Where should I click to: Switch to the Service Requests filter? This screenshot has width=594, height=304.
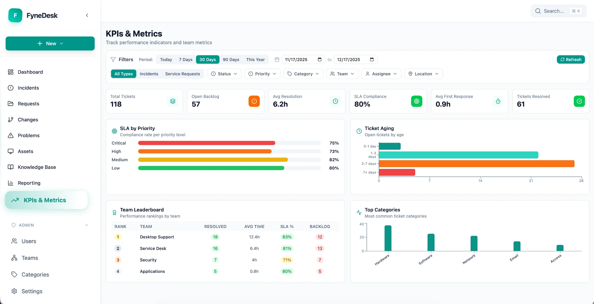(x=183, y=74)
